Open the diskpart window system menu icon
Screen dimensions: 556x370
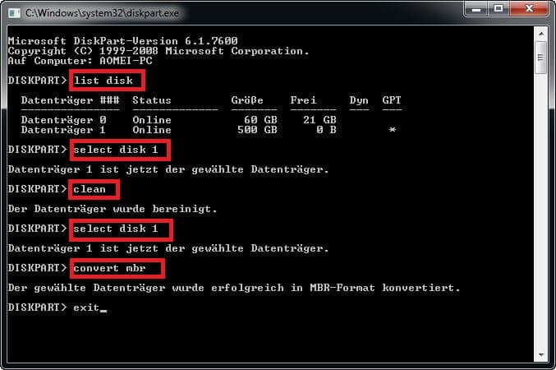14,13
